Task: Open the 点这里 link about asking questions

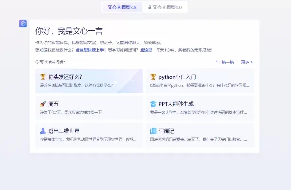Action: click(x=146, y=50)
